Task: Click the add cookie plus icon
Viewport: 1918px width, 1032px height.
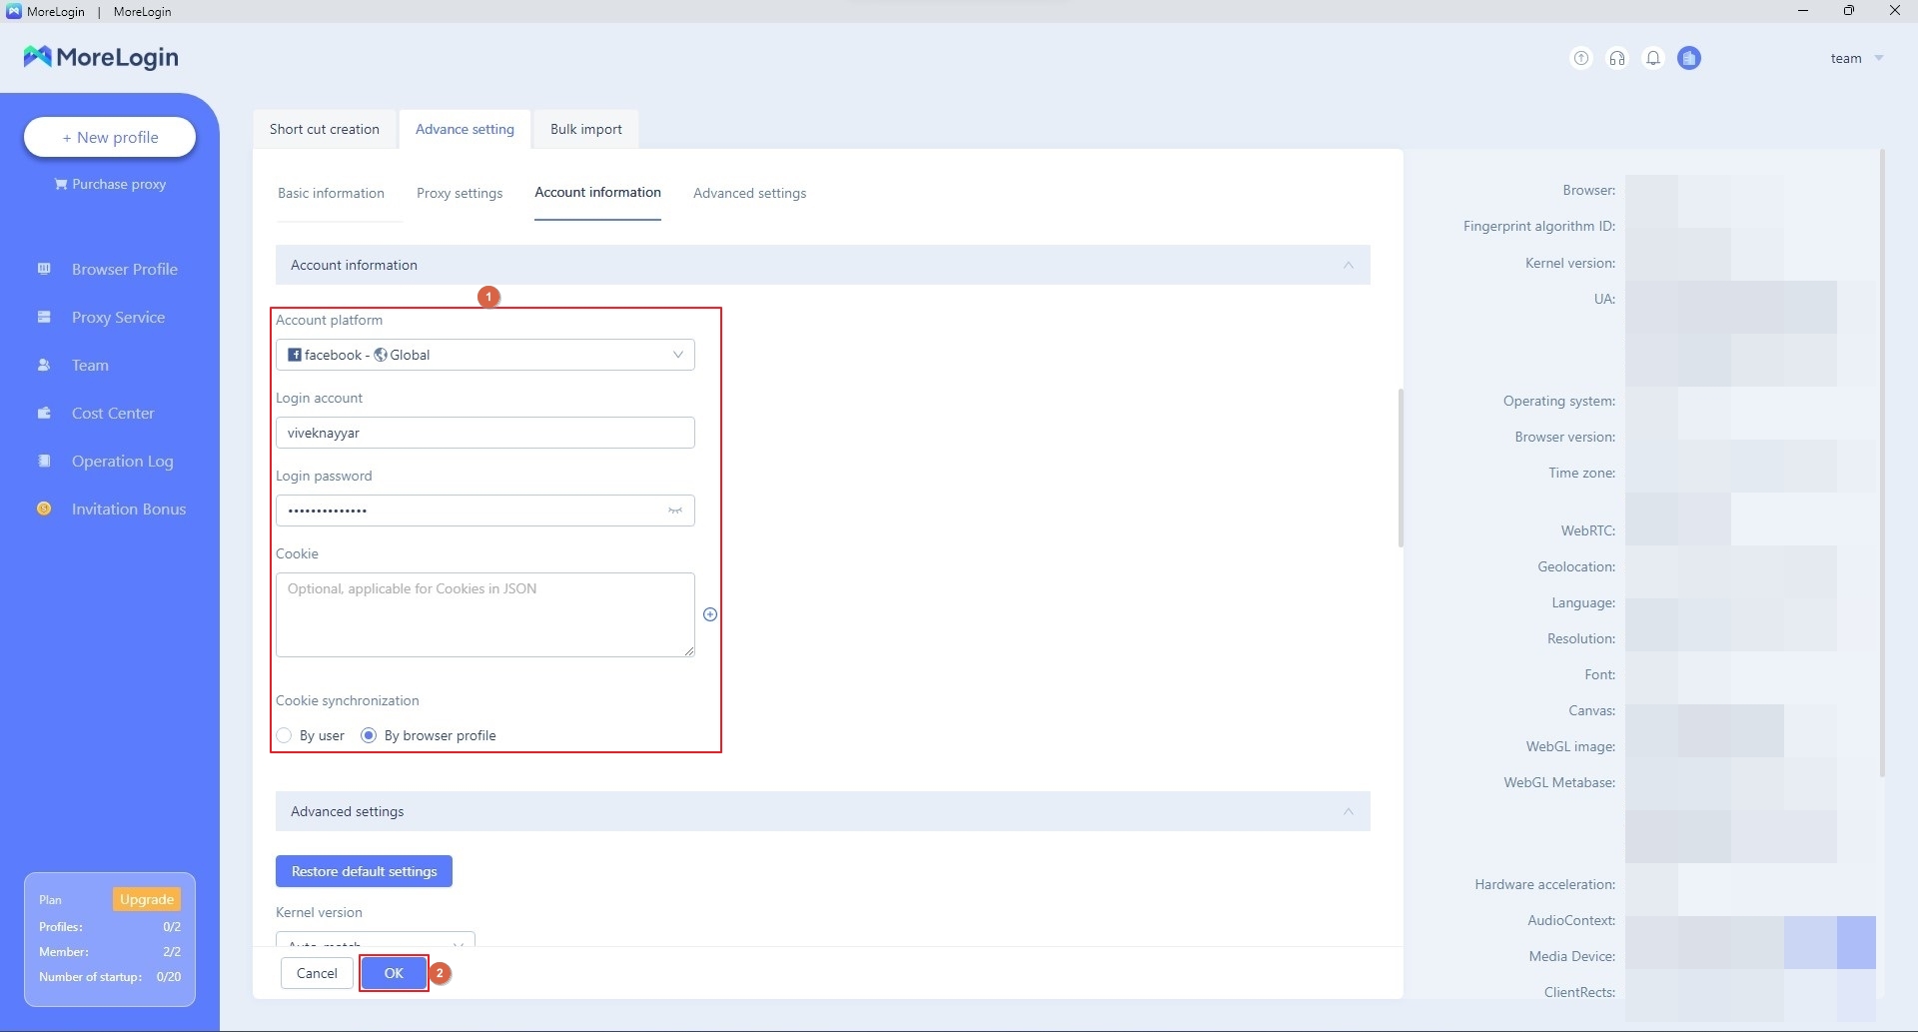Action: click(x=710, y=614)
